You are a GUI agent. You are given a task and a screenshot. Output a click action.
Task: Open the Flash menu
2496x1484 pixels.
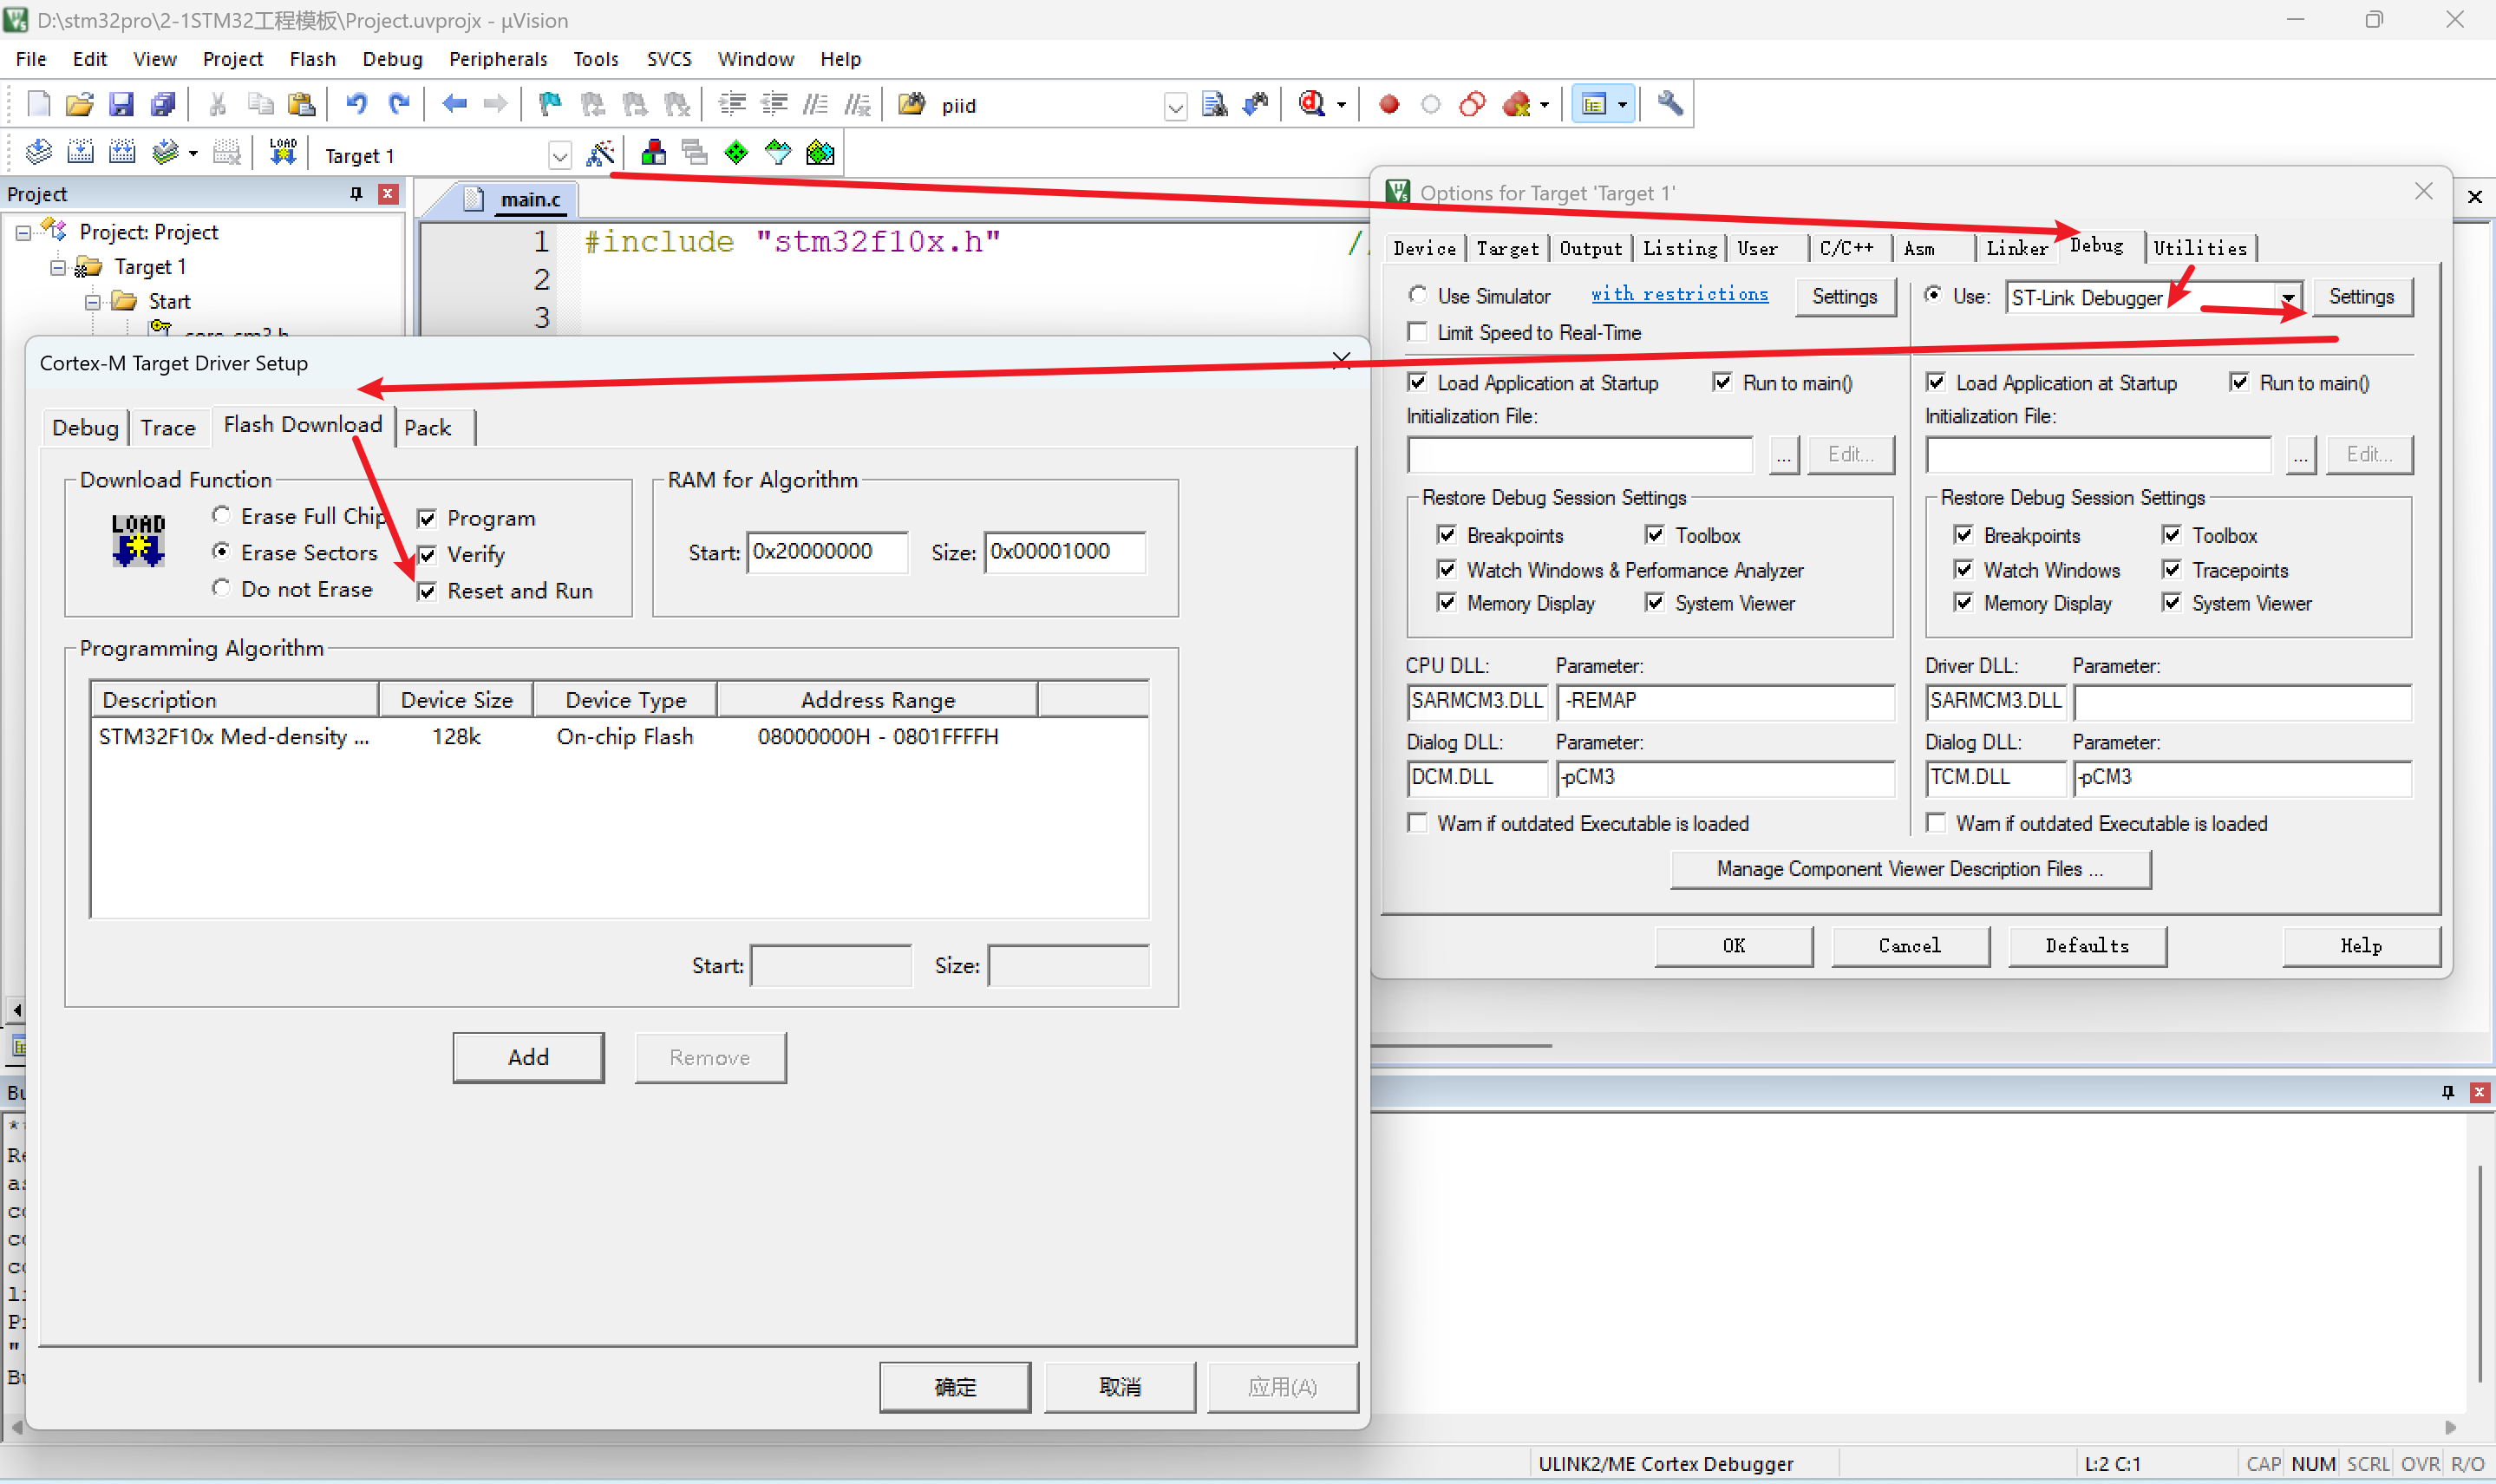click(312, 59)
